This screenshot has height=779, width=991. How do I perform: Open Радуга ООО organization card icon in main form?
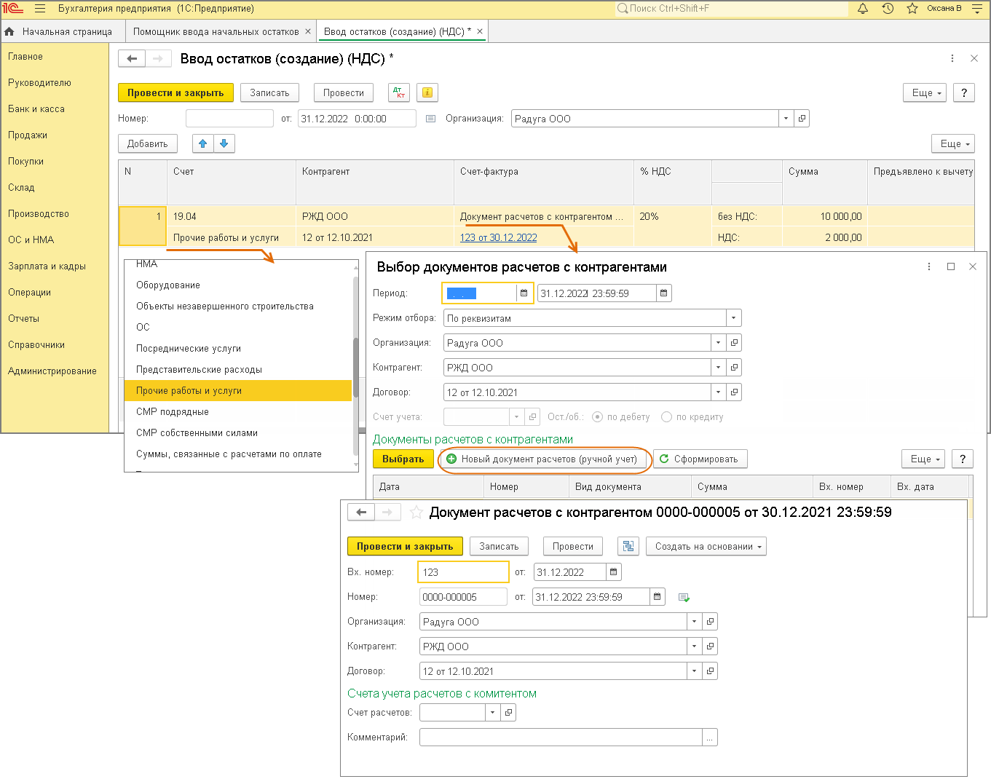[802, 119]
